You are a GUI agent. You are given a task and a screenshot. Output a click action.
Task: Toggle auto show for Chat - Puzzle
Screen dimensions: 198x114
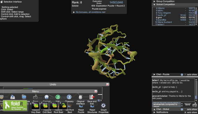click(185, 74)
